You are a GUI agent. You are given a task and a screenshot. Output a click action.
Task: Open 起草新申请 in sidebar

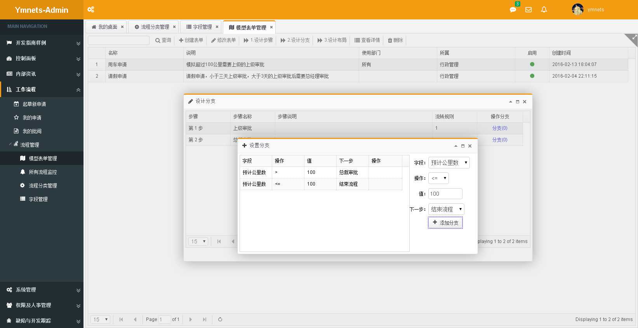tap(42, 104)
